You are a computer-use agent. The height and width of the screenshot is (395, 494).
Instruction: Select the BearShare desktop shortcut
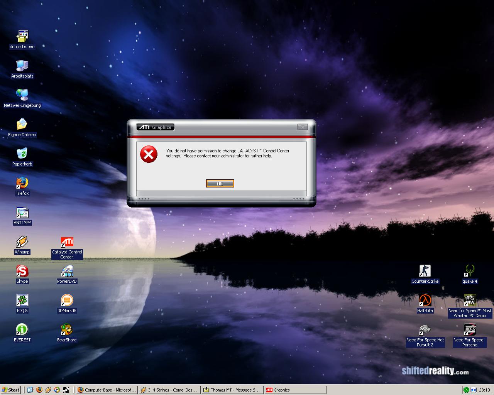click(67, 333)
